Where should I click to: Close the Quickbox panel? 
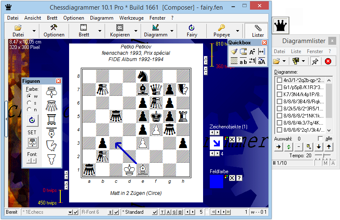pos(264,42)
